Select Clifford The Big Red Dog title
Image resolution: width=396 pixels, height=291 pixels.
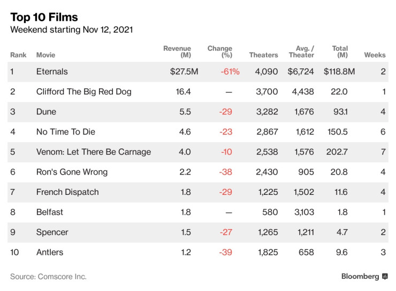click(83, 92)
